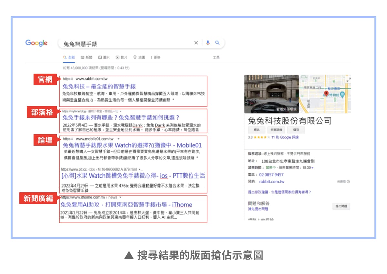Open rabbit.com.tw appointment link
Viewport: 387px width, 274px height.
click(x=272, y=181)
